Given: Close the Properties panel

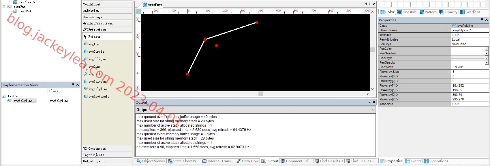Looking at the screenshot, I should point(487,20).
